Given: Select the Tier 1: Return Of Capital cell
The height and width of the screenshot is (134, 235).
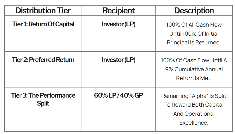Looking at the screenshot, I should (x=43, y=24).
